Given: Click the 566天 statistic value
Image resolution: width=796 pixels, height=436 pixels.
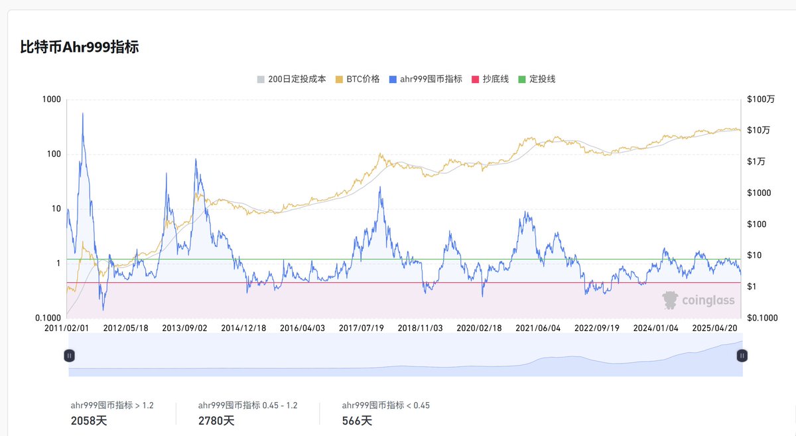Looking at the screenshot, I should (x=357, y=421).
